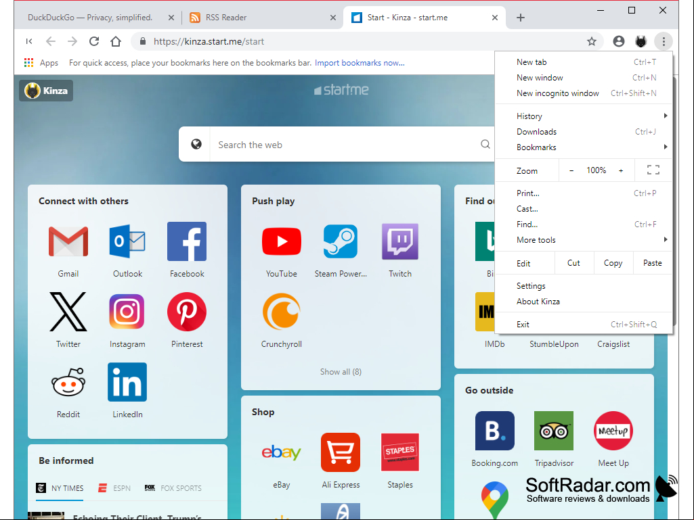
Task: Click the search magnifier icon
Action: coord(485,144)
